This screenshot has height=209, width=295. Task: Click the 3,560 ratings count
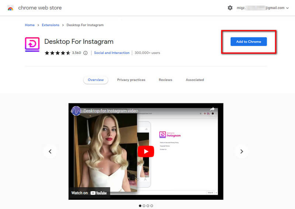tap(77, 53)
